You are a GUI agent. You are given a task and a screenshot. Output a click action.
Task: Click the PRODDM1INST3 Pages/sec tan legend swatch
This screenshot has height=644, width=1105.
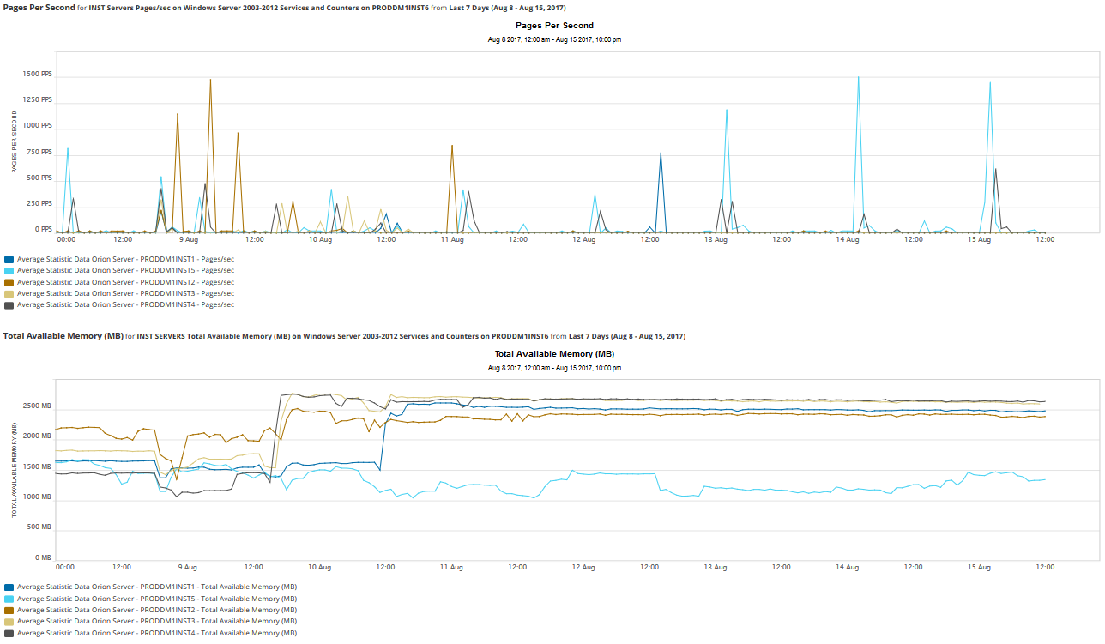pos(9,293)
